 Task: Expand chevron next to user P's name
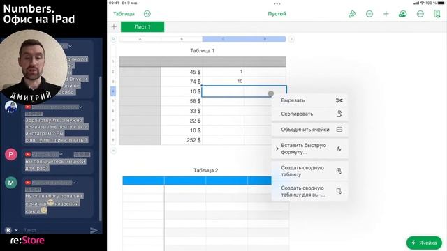click(x=61, y=154)
